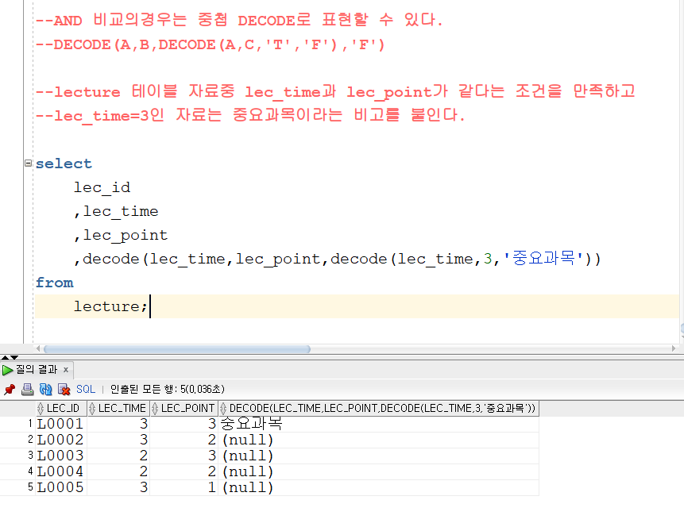The image size is (684, 527).
Task: Click the --DECODE(A,B,DECODE comment line
Action: [210, 44]
